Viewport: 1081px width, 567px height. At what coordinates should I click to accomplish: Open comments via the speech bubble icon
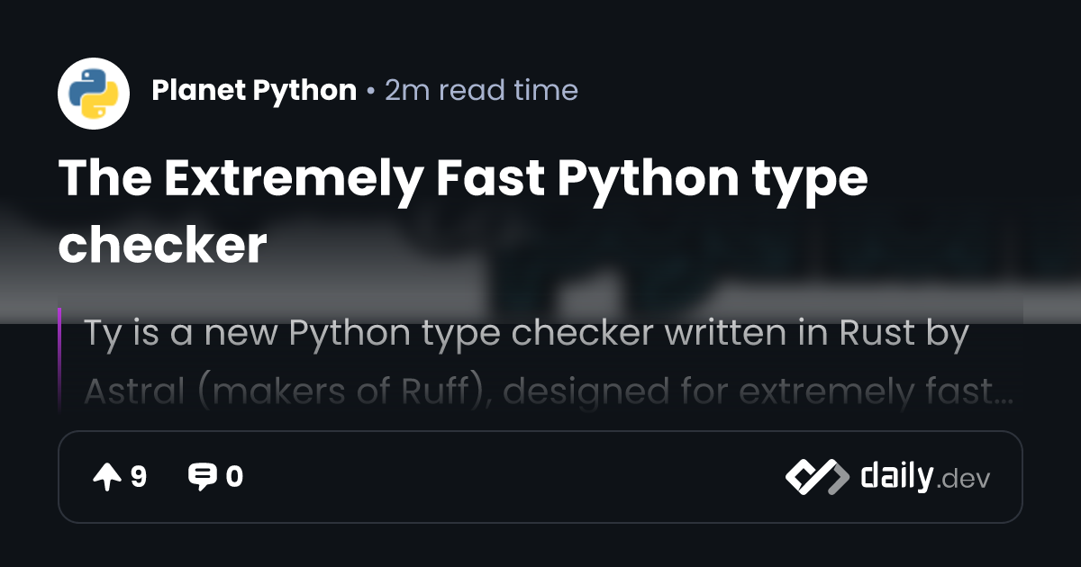tap(202, 477)
